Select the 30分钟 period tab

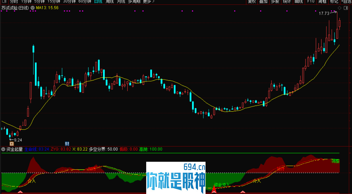(69, 1)
